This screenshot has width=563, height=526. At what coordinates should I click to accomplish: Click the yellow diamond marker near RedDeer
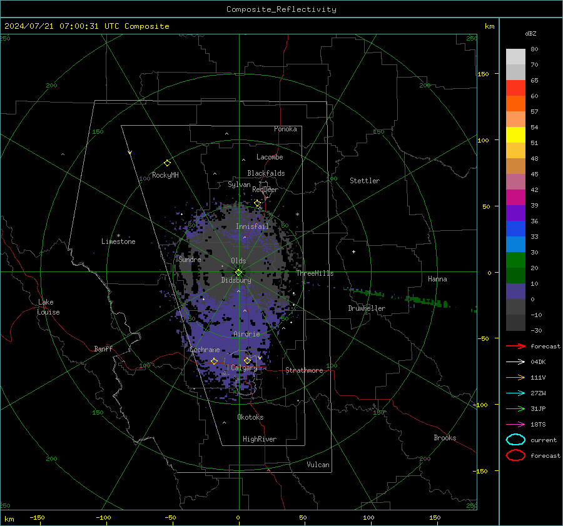tap(257, 203)
